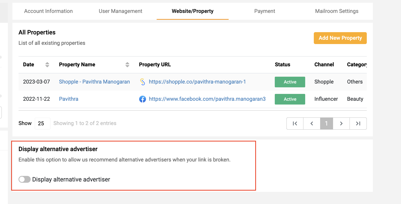401x204 pixels.
Task: Open Shopple - Pavithra Manogaran property link
Action: click(x=94, y=82)
